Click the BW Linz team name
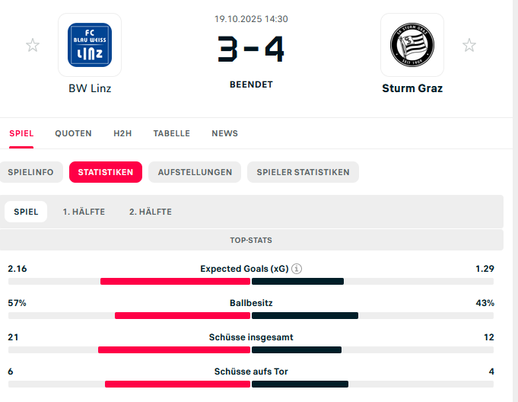The image size is (518, 402). 89,88
